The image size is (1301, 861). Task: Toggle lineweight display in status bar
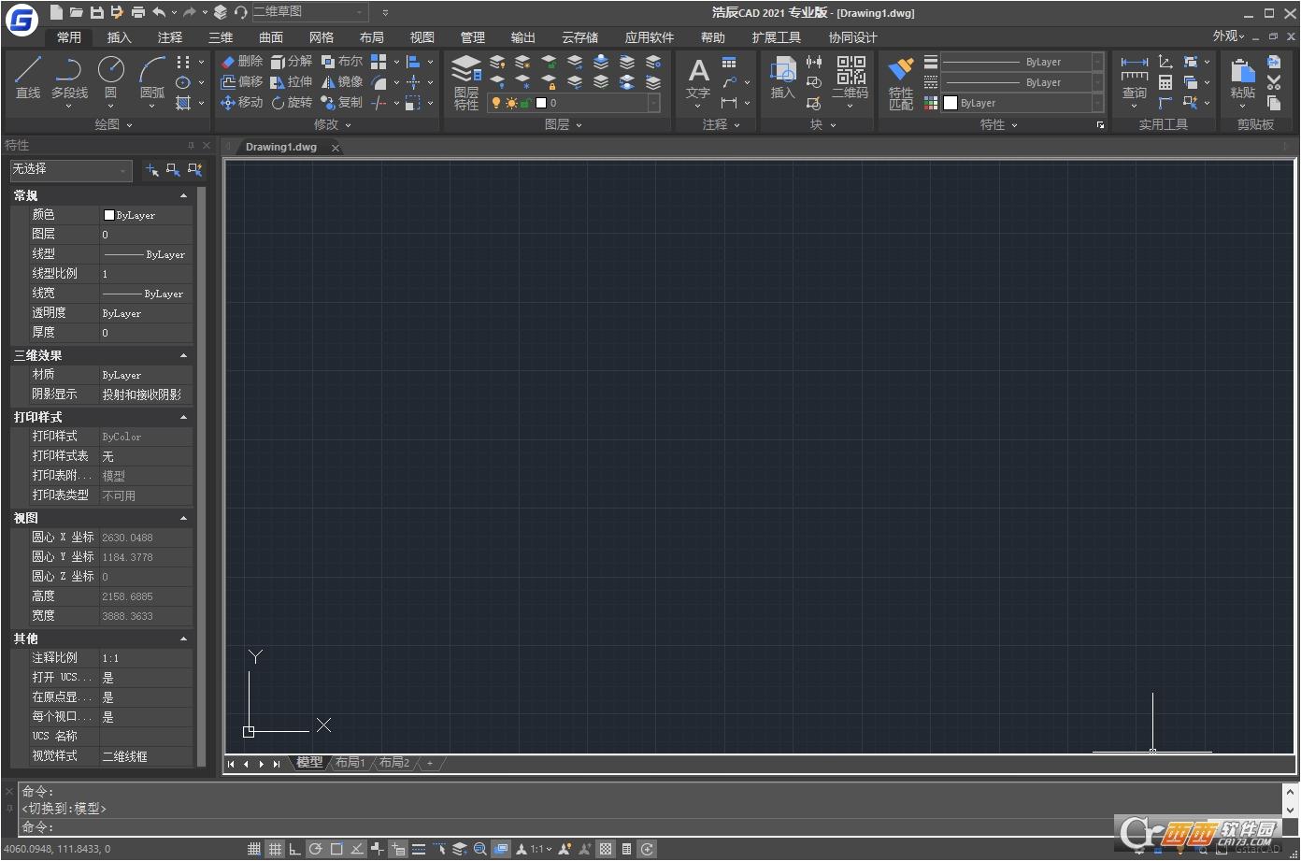tap(419, 849)
